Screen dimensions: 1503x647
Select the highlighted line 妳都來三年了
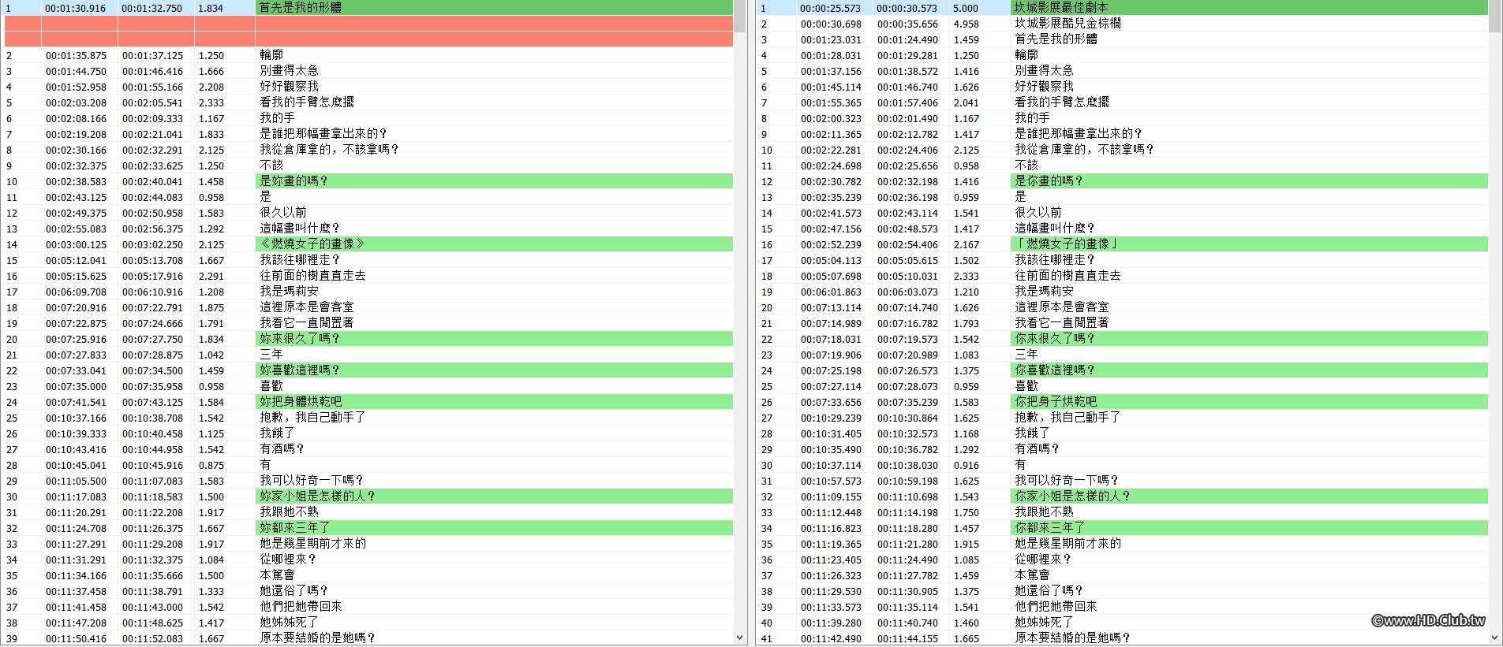coord(494,528)
